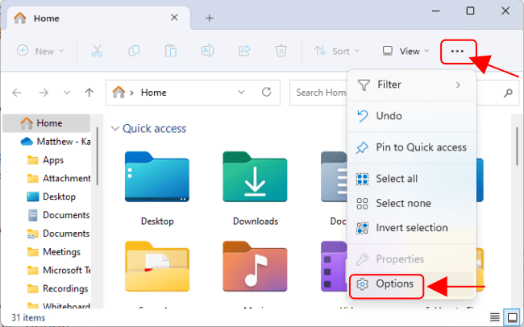Expand the Filter submenu
Viewport: 524px width, 327px height.
(x=412, y=85)
